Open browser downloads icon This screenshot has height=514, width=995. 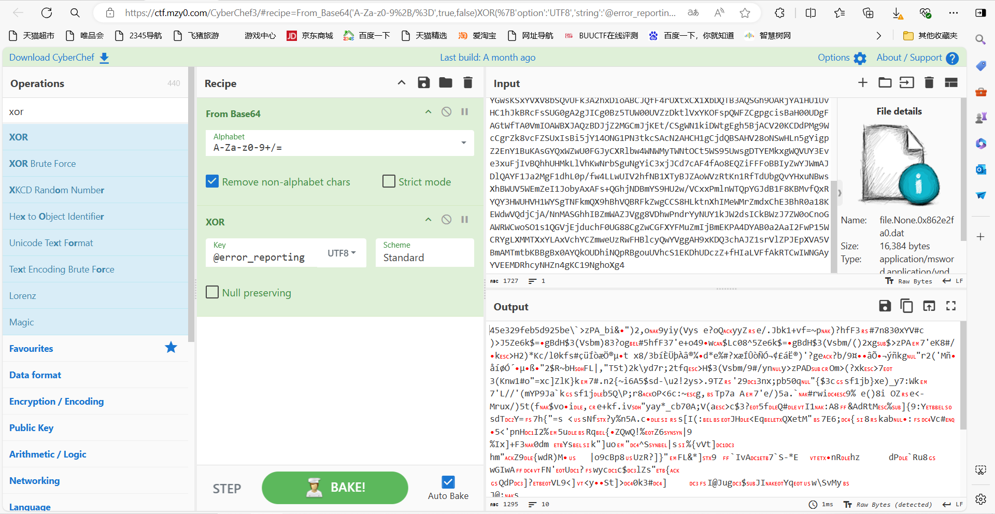[898, 13]
